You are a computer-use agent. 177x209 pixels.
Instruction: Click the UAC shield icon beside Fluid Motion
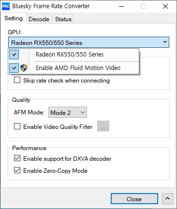click(24, 68)
